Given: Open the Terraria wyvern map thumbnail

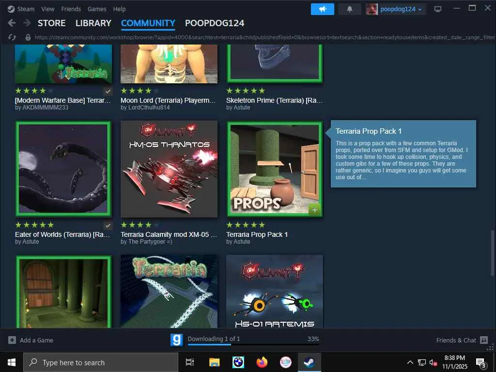Looking at the screenshot, I should (169, 291).
